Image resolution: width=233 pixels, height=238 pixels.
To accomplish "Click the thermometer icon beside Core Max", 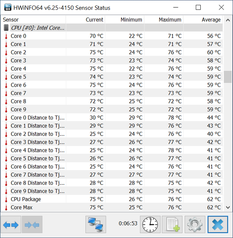I will tap(6, 207).
